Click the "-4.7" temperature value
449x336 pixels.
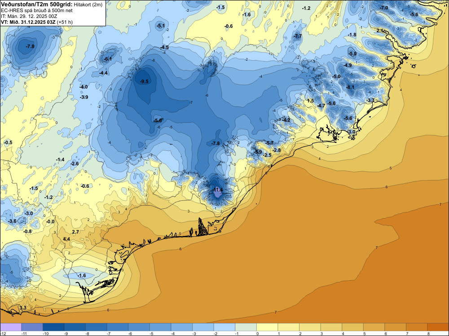(x=321, y=106)
